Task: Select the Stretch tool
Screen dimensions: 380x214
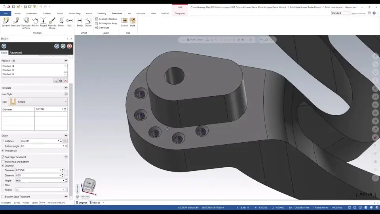Action: 124,22
